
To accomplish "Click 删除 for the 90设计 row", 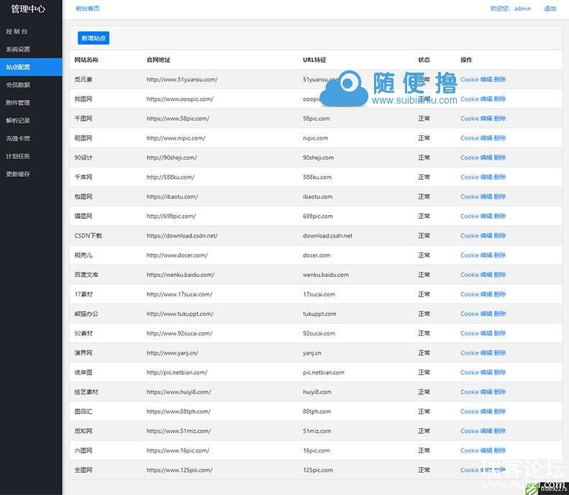I will pyautogui.click(x=500, y=158).
